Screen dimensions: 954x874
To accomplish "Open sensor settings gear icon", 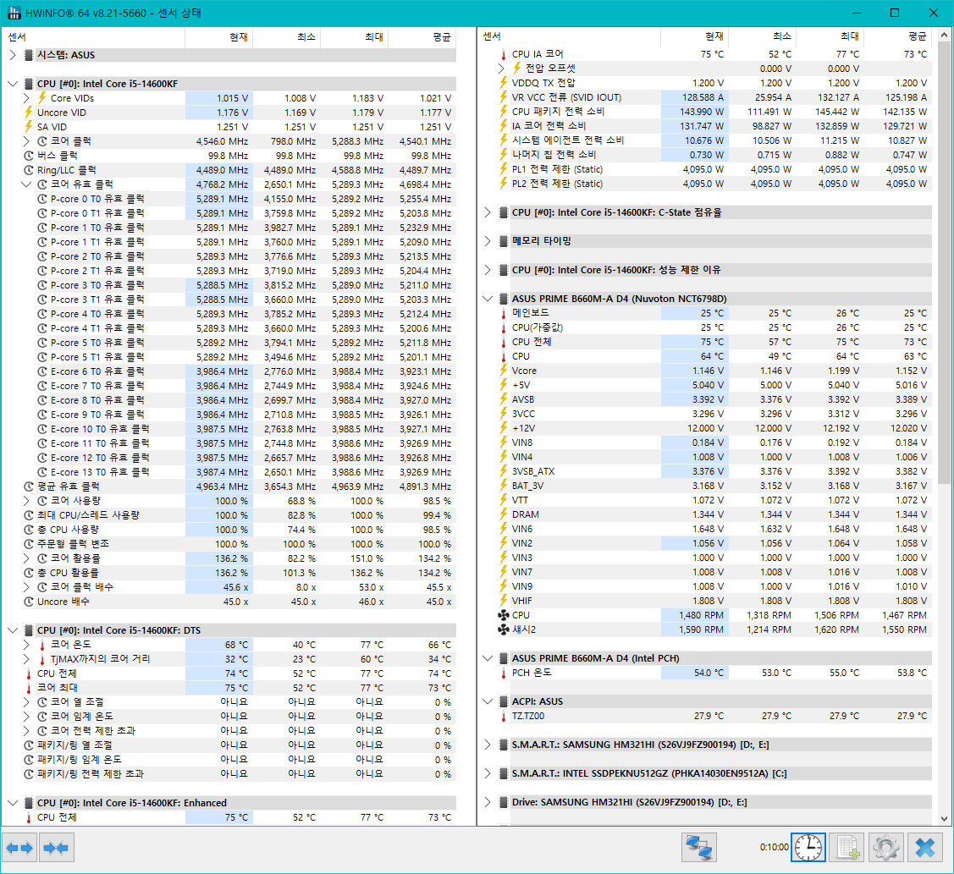I will (x=885, y=847).
